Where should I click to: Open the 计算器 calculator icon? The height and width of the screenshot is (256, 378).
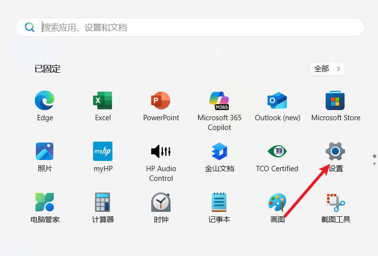(103, 202)
